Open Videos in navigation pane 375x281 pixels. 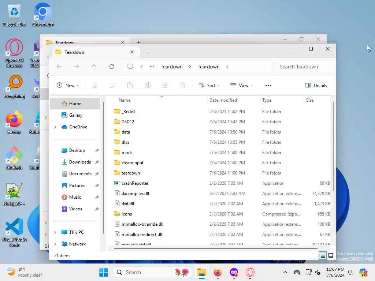[x=75, y=209]
